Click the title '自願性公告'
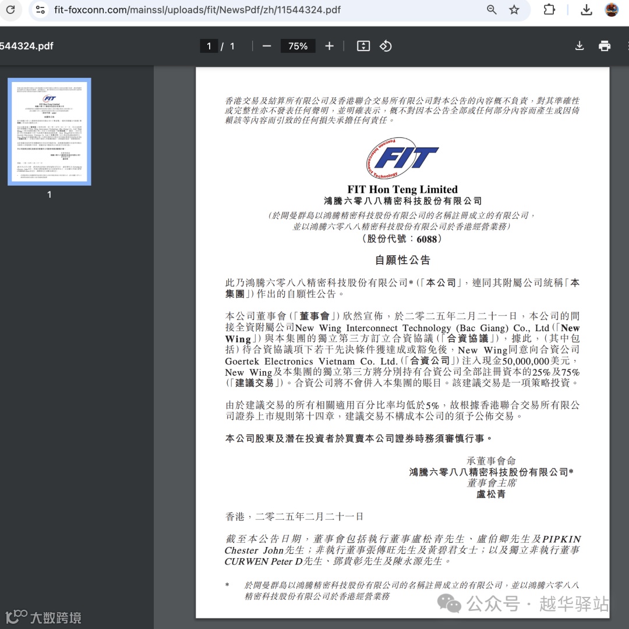The width and height of the screenshot is (629, 629). pyautogui.click(x=402, y=260)
